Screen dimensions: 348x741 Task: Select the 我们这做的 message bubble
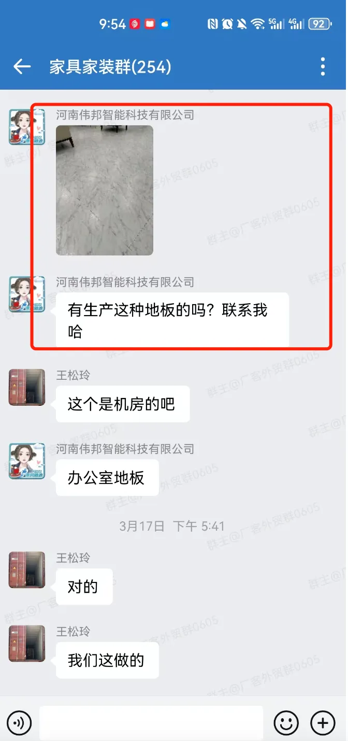pyautogui.click(x=107, y=660)
